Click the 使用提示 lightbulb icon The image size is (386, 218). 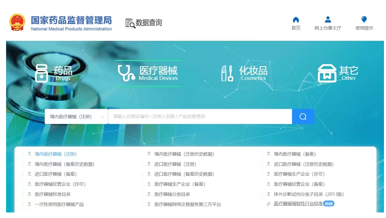coord(364,20)
